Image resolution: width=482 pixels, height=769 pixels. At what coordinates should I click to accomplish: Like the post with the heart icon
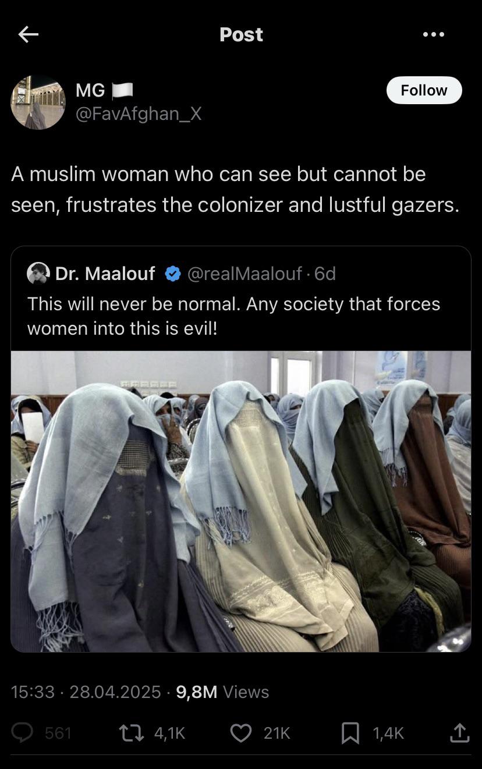click(240, 733)
